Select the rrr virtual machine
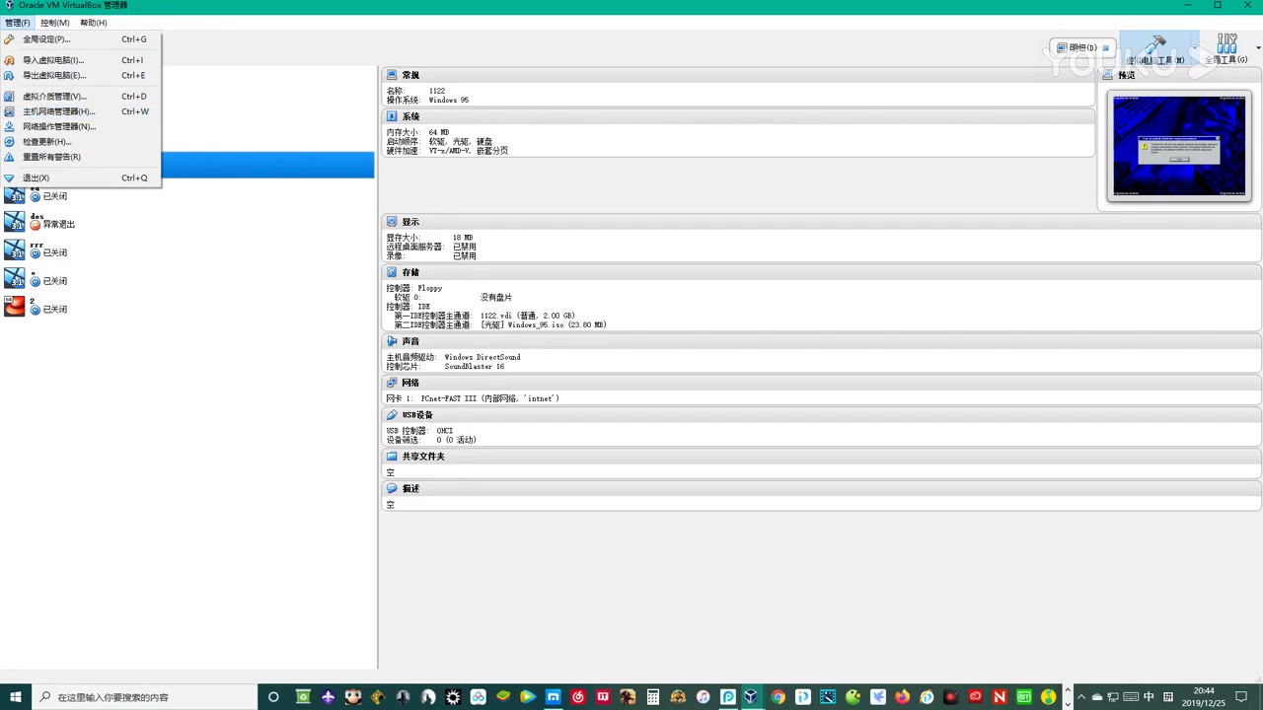 187,248
